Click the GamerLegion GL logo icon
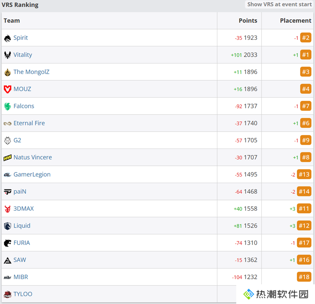 pyautogui.click(x=7, y=175)
